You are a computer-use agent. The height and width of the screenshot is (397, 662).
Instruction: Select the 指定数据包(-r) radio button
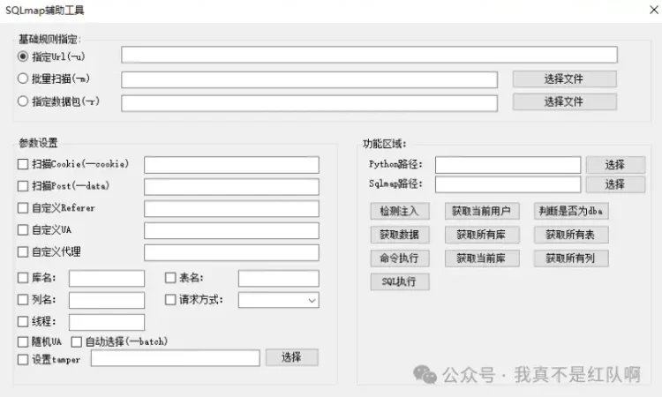(23, 101)
